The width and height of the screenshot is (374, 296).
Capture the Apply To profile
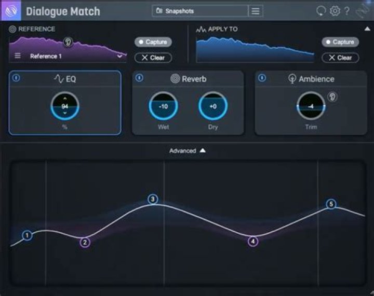[340, 42]
